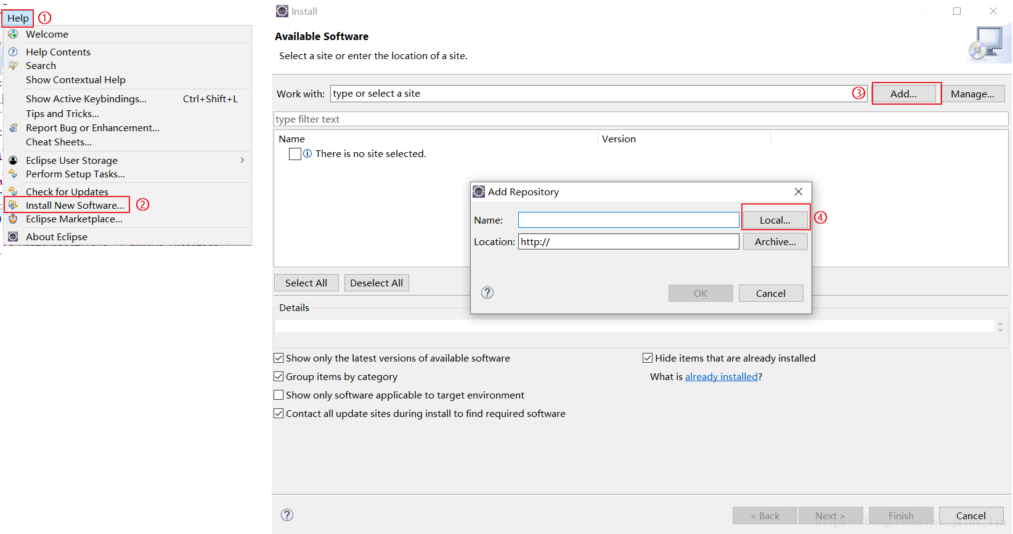The width and height of the screenshot is (1013, 534).
Task: Click Local... in Add Repository
Action: click(x=775, y=220)
